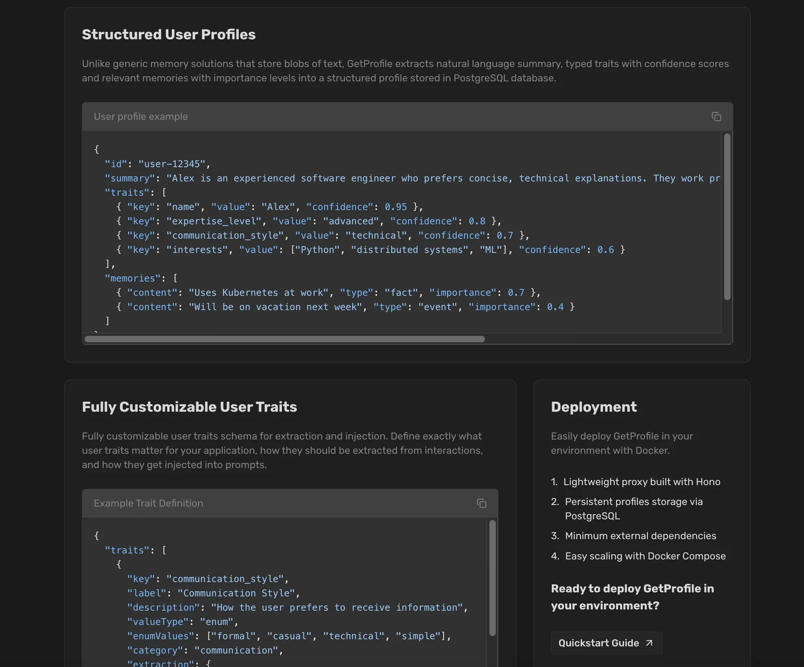Click the "summary" line in profile JSON
804x667 pixels.
point(352,178)
